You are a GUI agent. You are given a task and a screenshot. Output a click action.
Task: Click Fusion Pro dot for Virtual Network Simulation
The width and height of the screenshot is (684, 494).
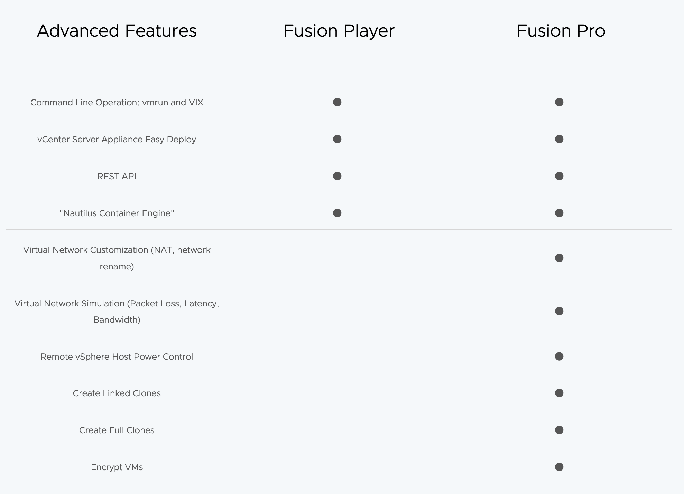[x=559, y=311]
